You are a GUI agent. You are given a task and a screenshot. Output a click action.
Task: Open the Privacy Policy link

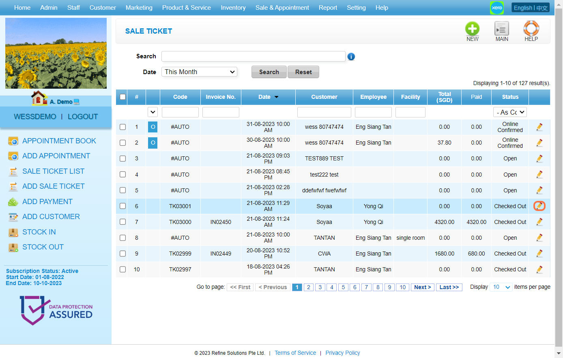[343, 353]
